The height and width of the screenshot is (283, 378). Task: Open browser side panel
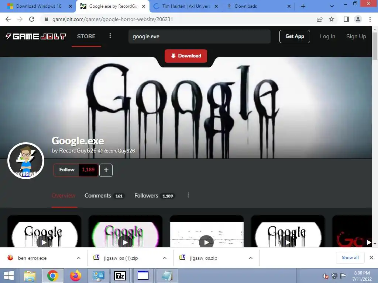point(346,19)
